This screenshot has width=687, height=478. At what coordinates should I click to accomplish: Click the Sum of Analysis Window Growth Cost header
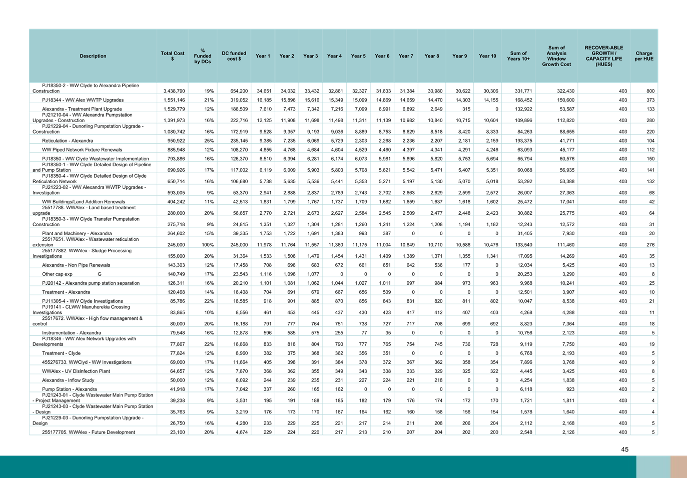click(x=556, y=56)
